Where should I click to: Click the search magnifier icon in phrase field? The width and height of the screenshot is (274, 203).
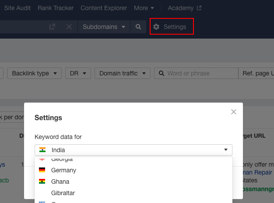pos(162,73)
